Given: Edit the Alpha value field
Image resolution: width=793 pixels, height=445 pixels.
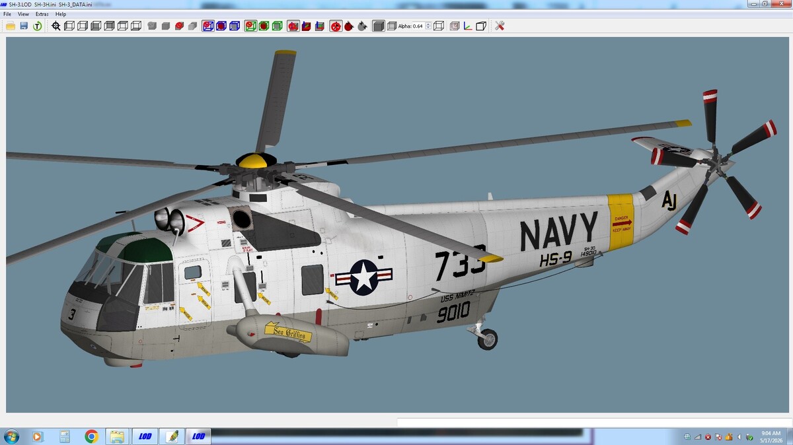Looking at the screenshot, I should point(418,26).
